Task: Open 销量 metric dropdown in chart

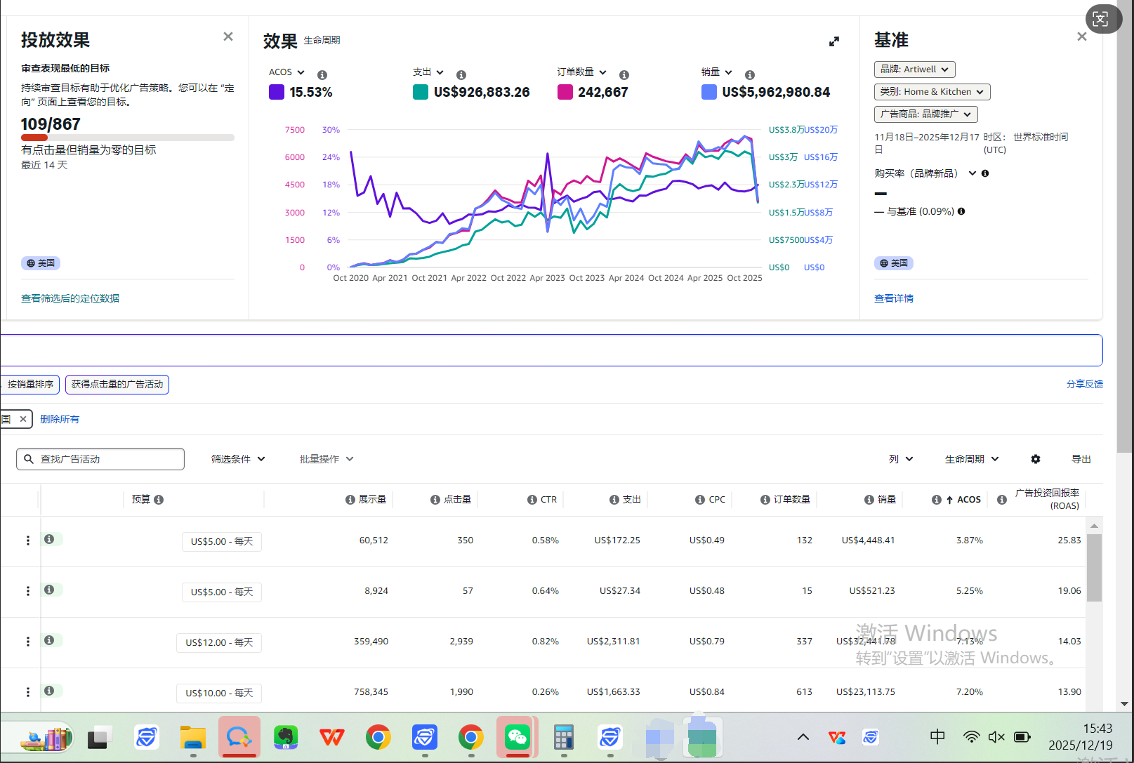Action: tap(717, 72)
